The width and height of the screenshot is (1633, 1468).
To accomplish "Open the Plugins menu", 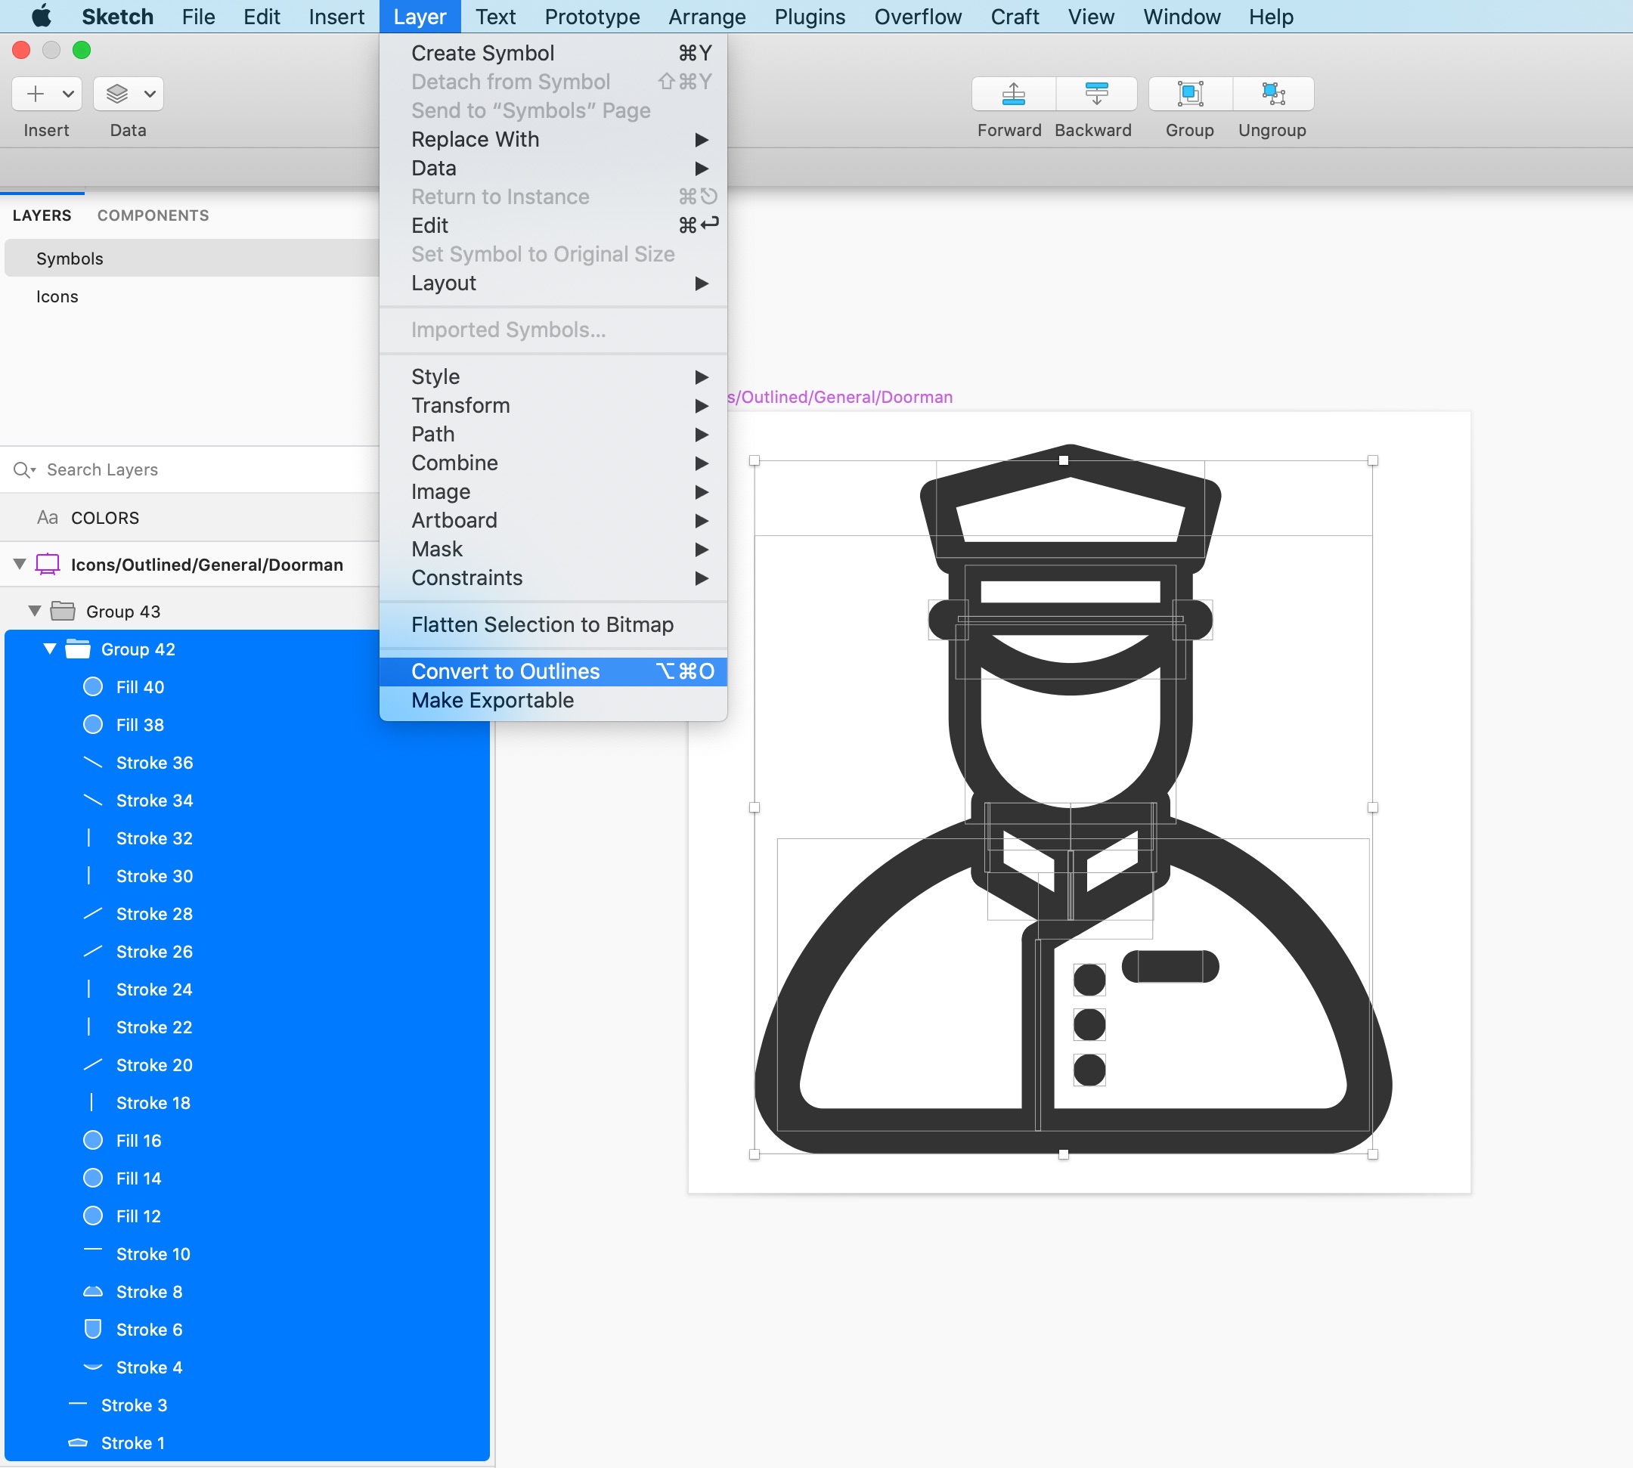I will click(x=809, y=16).
